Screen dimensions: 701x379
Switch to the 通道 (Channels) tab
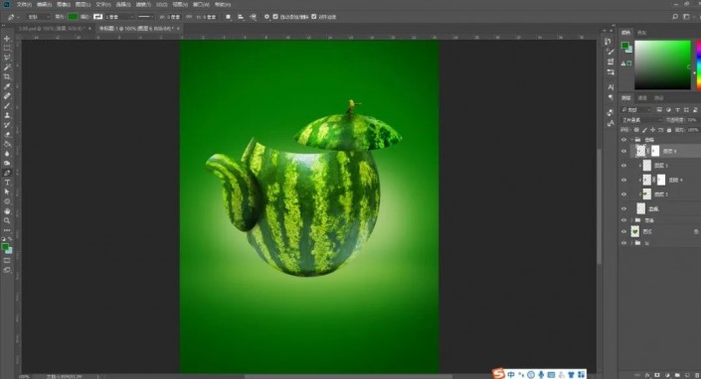pos(642,97)
